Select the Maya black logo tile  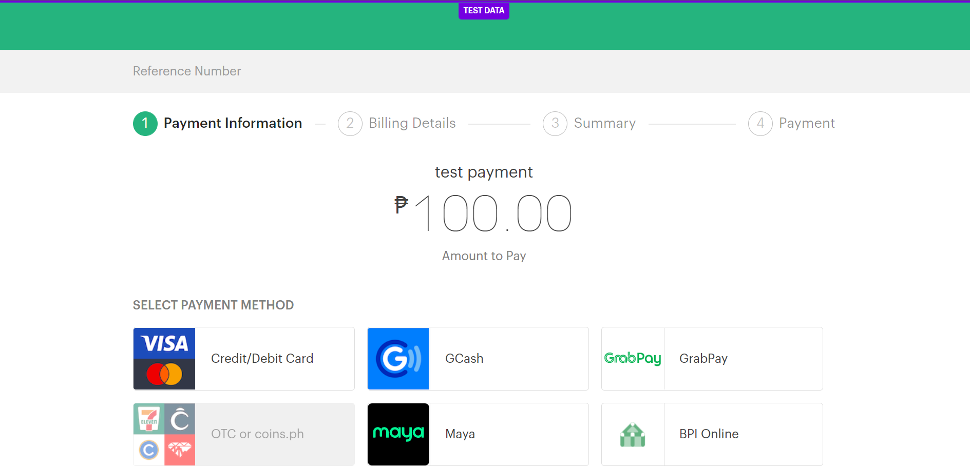398,434
